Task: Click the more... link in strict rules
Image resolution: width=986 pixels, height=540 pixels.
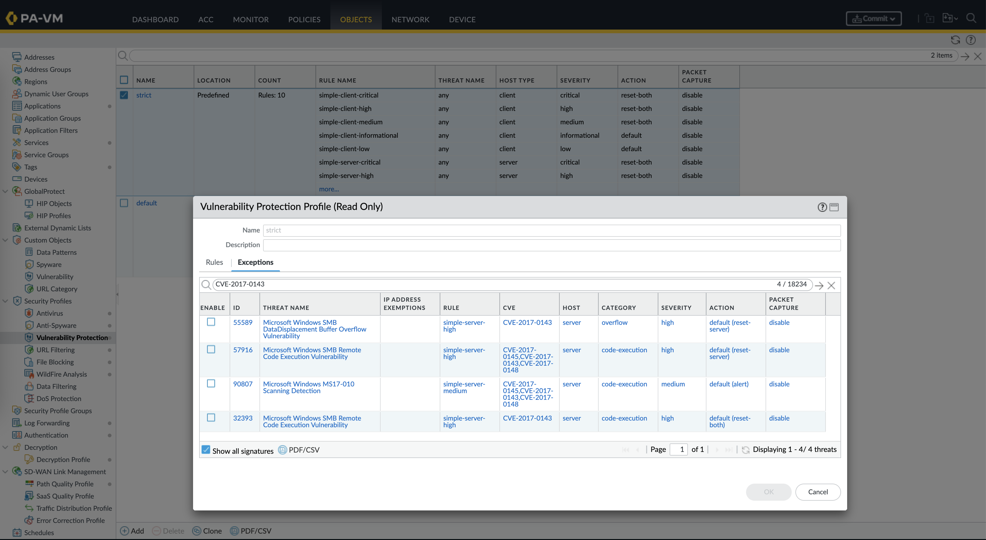Action: point(328,189)
